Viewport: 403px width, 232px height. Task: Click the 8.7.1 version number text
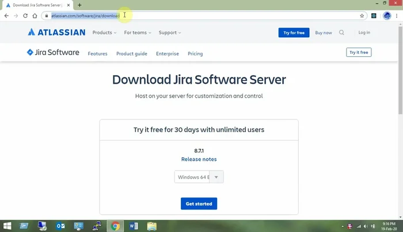[x=199, y=150]
